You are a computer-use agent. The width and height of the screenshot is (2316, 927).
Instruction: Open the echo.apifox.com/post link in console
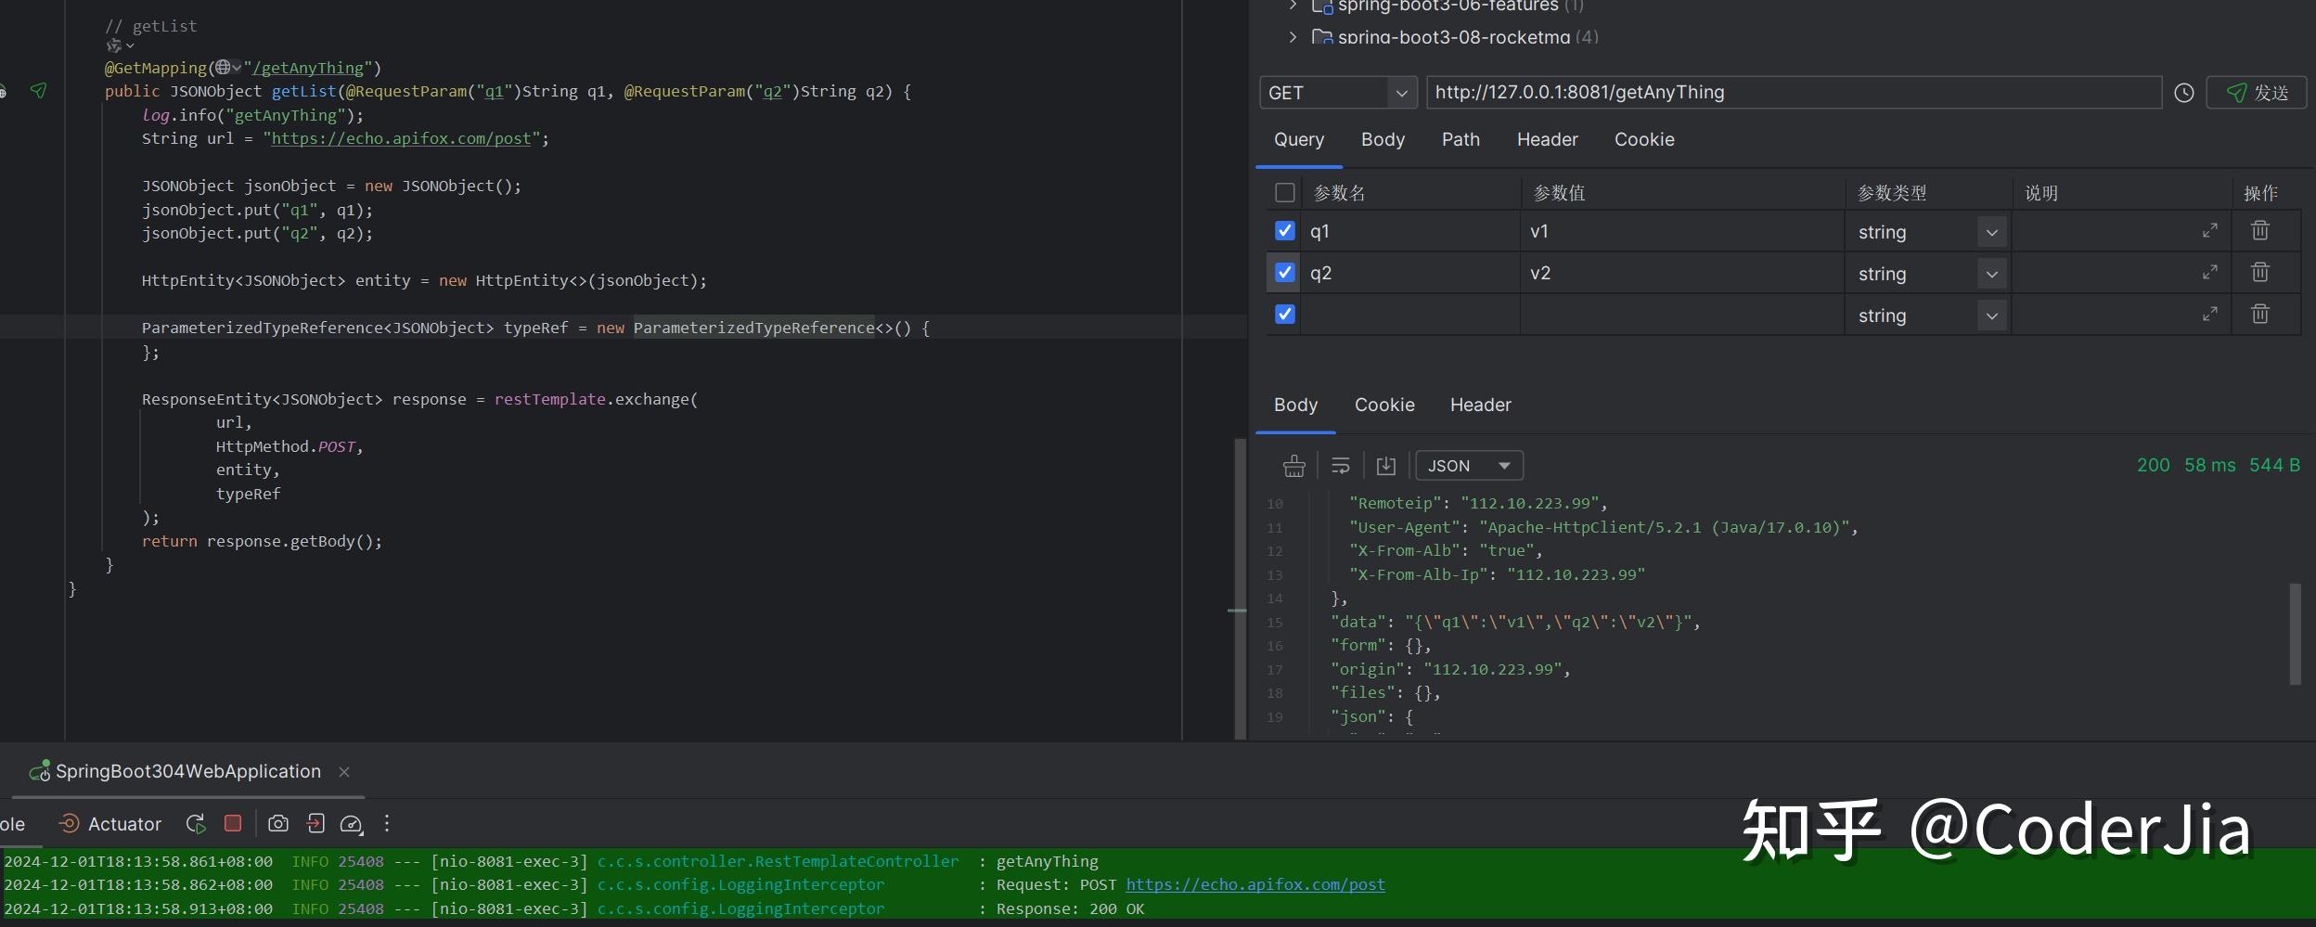click(1254, 884)
